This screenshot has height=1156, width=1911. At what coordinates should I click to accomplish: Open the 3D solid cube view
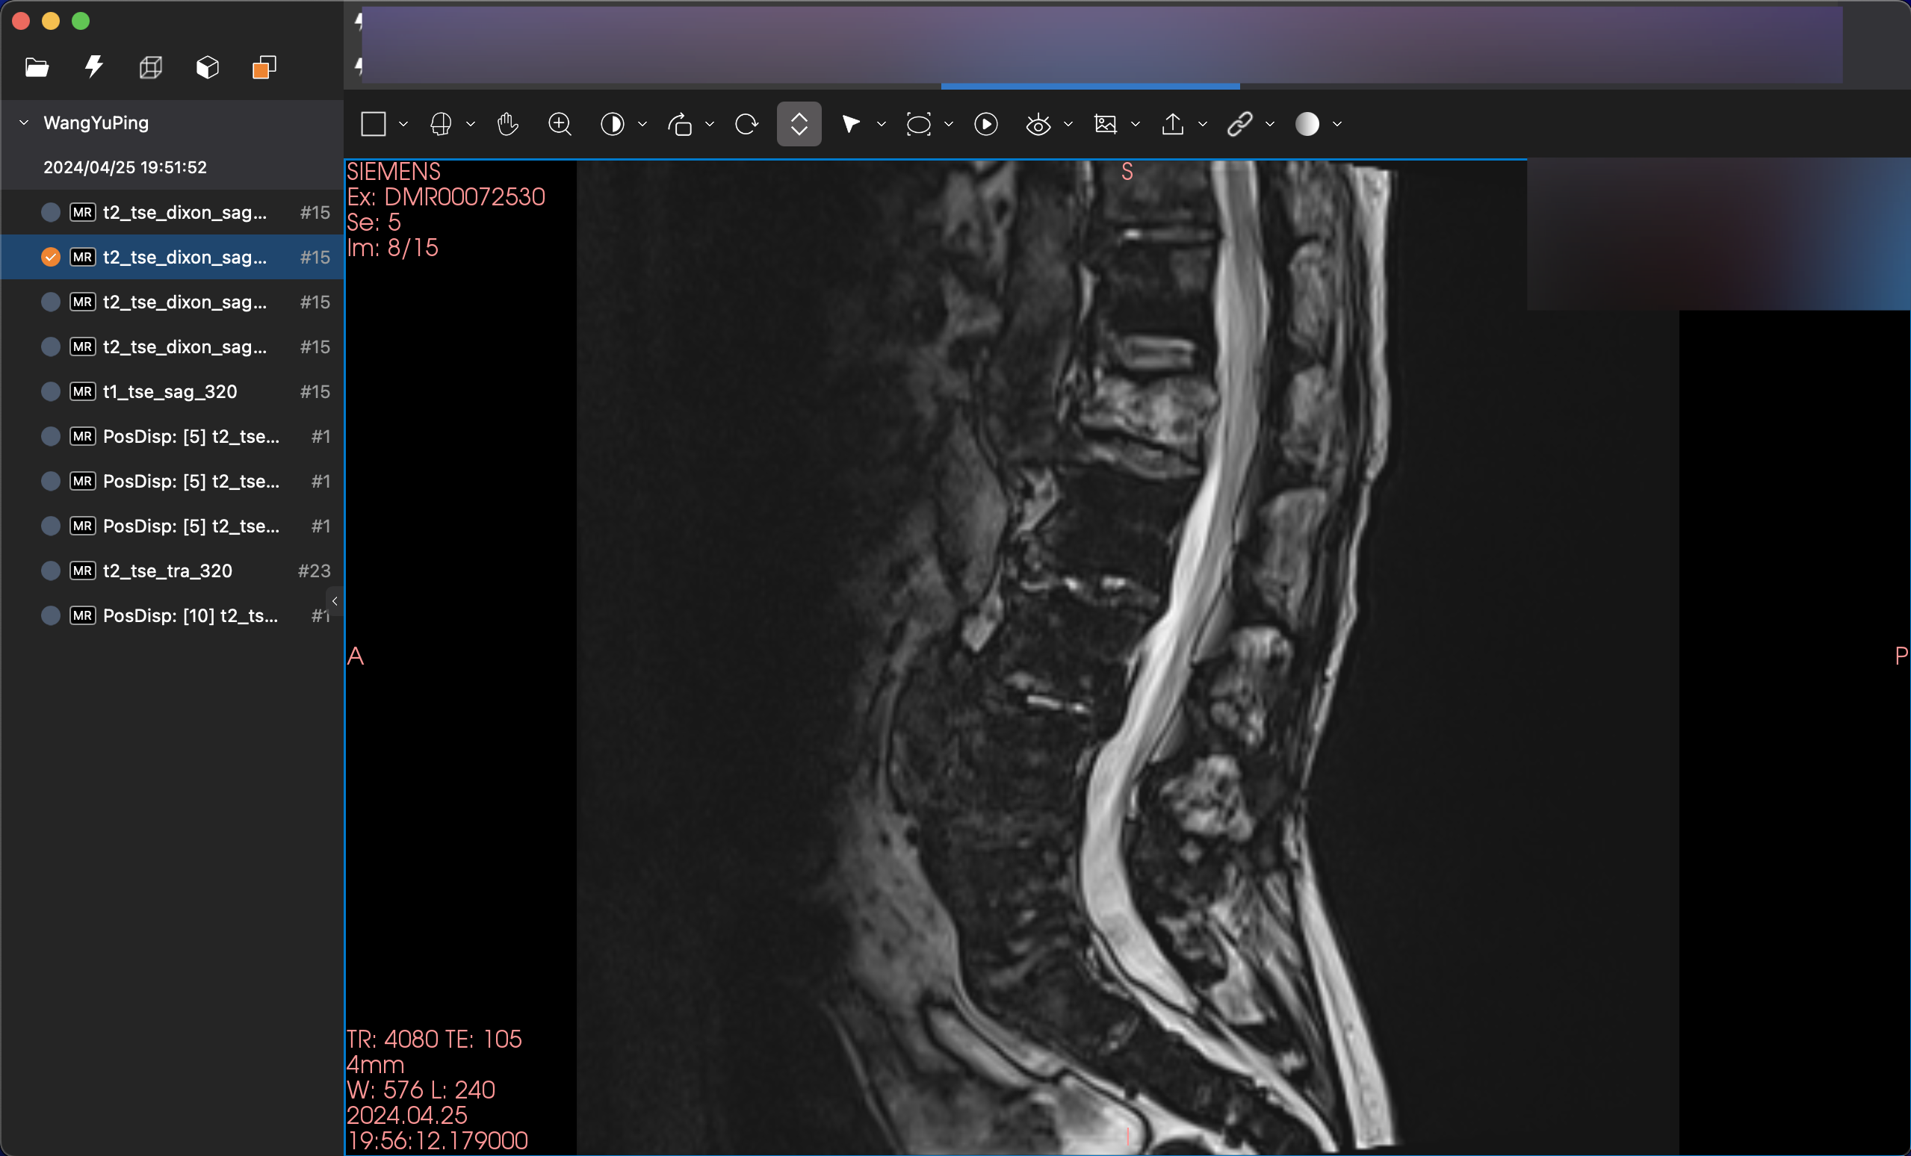(x=207, y=67)
